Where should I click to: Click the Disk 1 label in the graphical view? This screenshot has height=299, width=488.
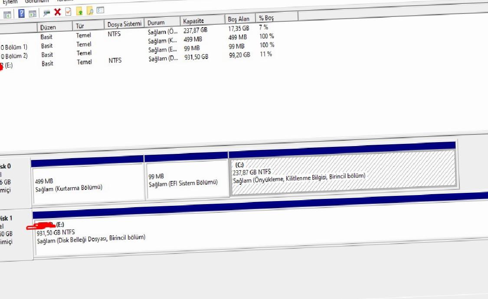pos(6,218)
